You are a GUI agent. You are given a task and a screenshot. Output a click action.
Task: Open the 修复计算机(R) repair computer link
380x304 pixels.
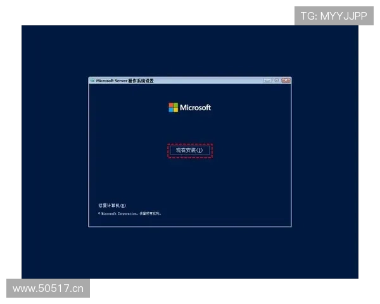112,206
